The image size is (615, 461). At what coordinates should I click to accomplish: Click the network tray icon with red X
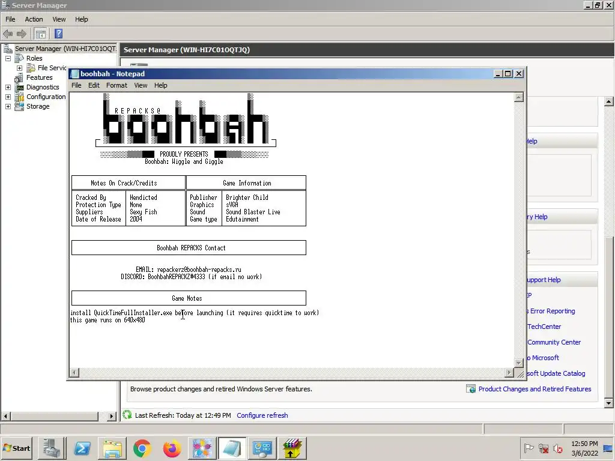click(x=544, y=448)
